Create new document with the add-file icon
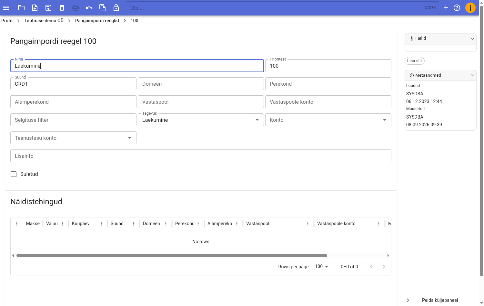The height and width of the screenshot is (306, 484). 35,8
